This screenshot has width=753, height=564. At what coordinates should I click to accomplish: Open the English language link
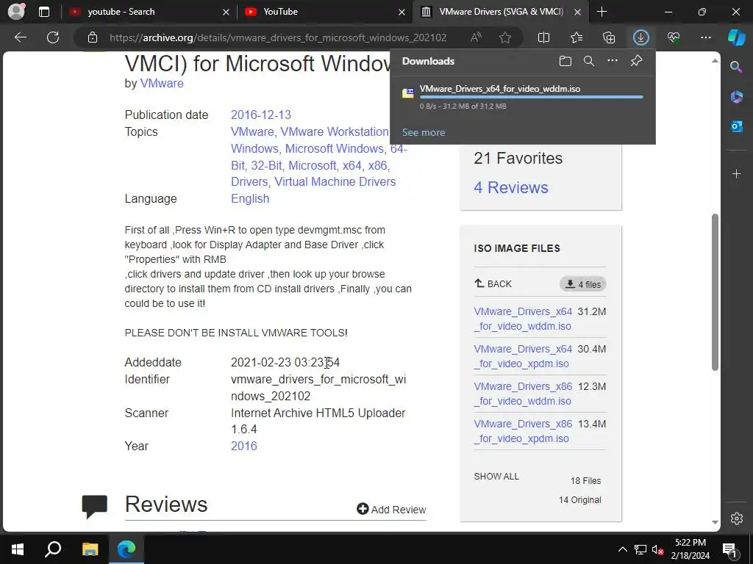[250, 198]
